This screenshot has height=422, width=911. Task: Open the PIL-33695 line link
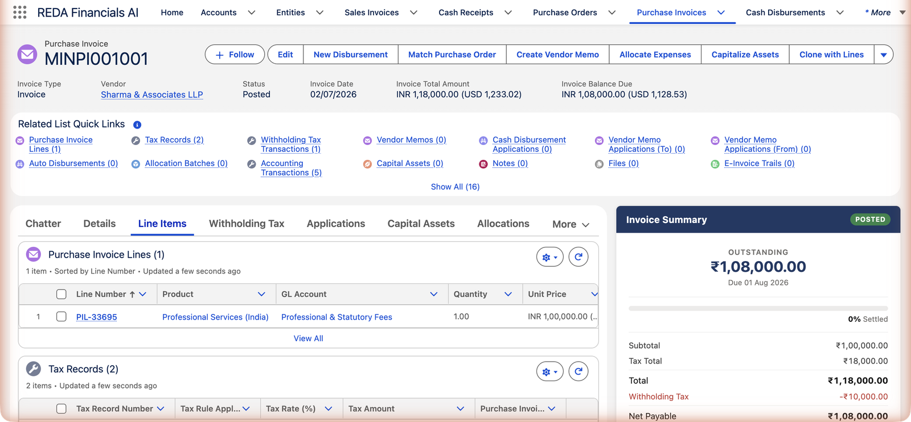click(97, 317)
